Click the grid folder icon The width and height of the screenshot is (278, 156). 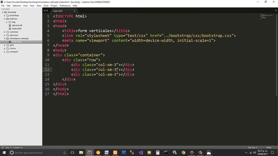(x=8, y=45)
